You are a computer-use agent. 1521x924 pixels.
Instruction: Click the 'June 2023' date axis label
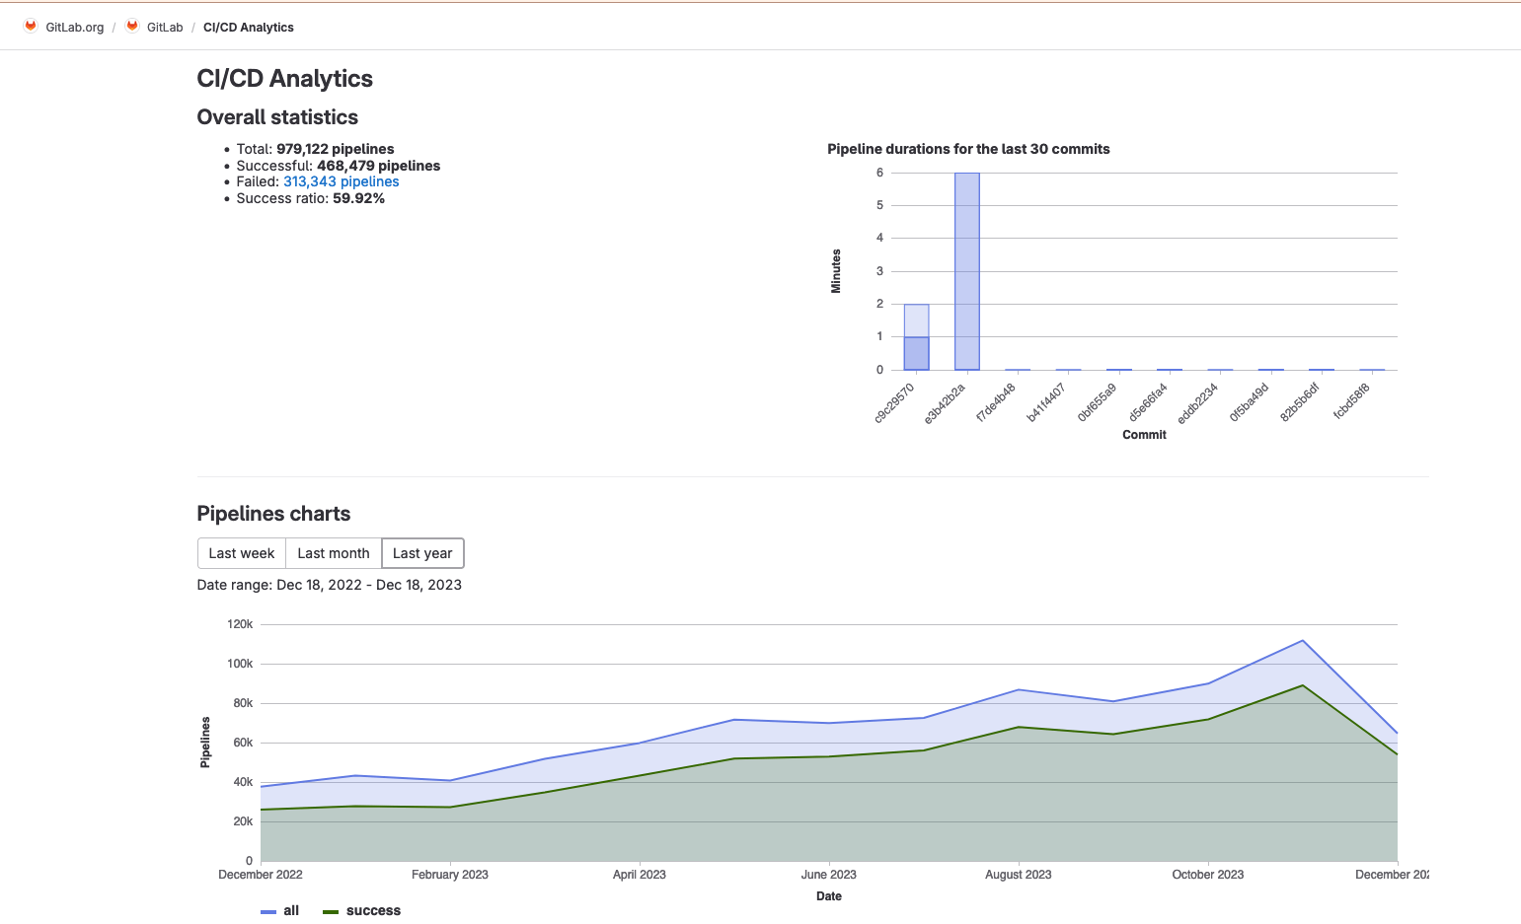click(829, 875)
